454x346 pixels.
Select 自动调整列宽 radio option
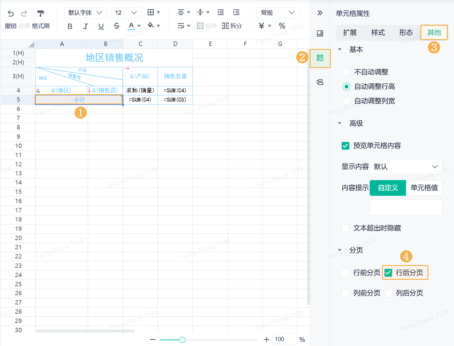pos(347,101)
